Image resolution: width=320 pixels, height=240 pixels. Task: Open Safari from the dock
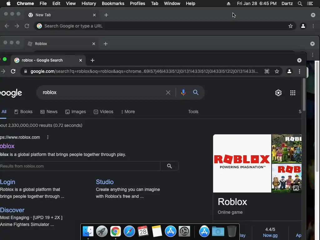tap(129, 232)
